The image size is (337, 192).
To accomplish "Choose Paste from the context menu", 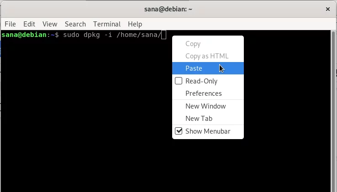I will (208, 68).
